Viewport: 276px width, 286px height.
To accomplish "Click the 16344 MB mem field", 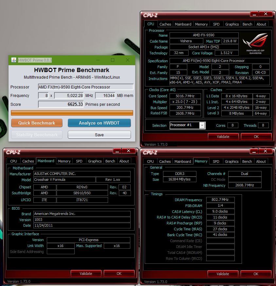I will [x=105, y=96].
